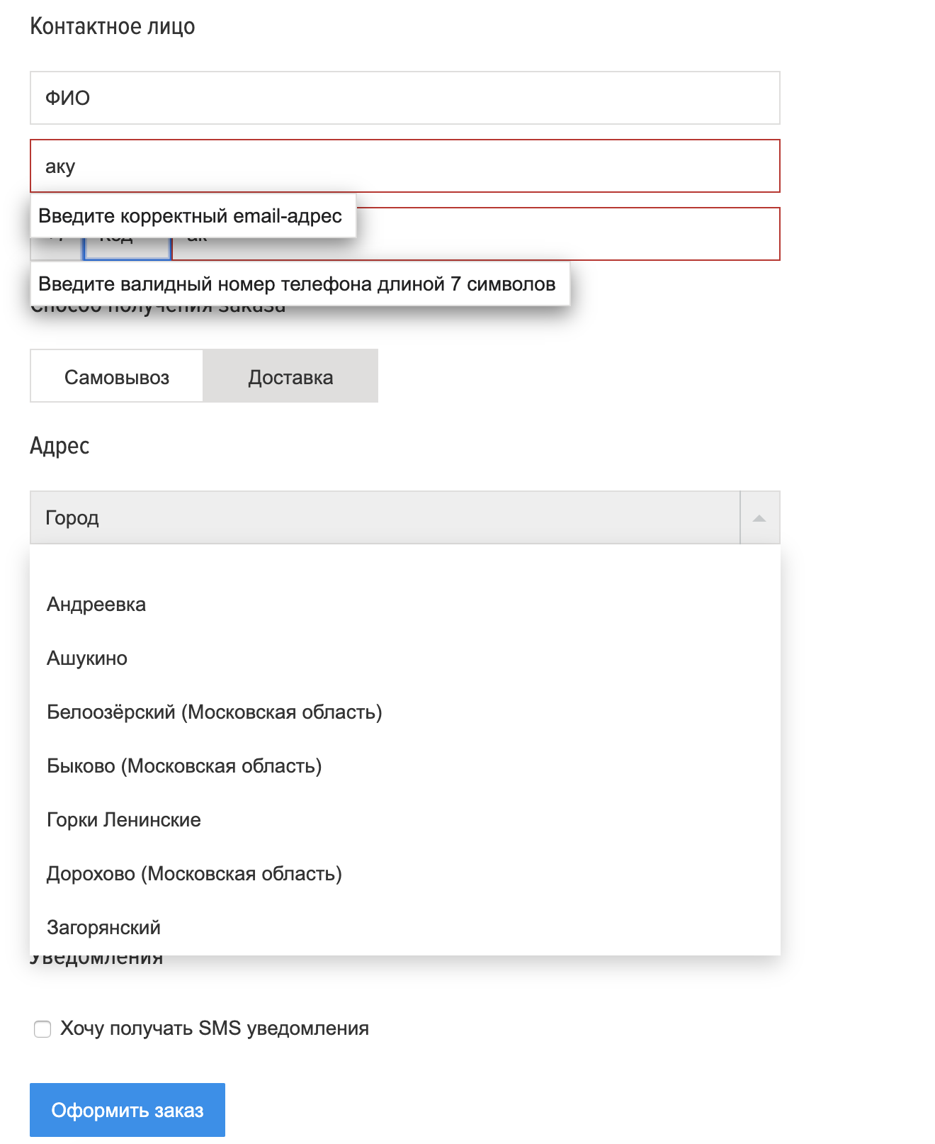Click the email validation tooltip message
The height and width of the screenshot is (1144, 935).
[x=193, y=215]
